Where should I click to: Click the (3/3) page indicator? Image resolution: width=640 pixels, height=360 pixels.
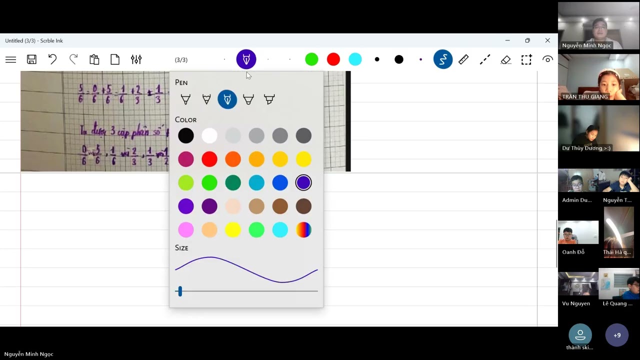pyautogui.click(x=181, y=60)
